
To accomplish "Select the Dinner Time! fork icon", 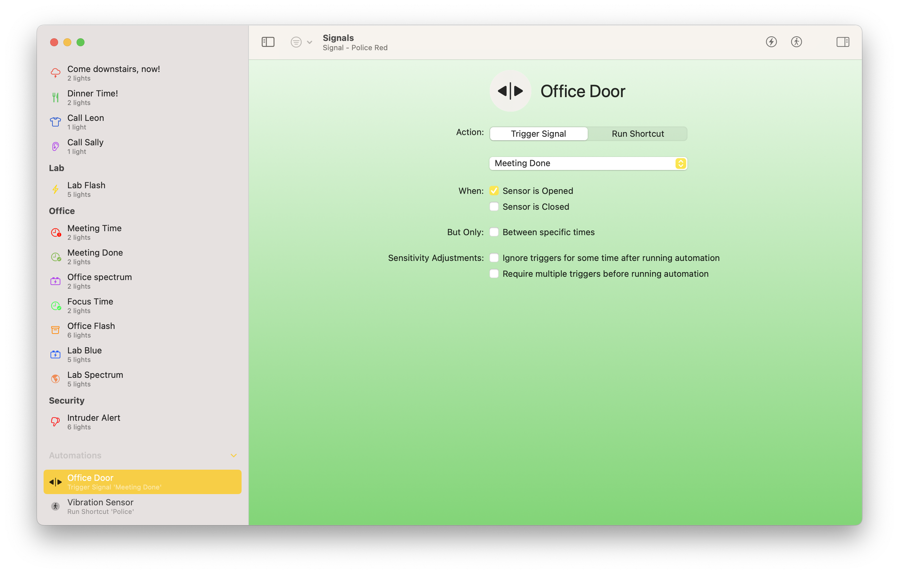I will [x=55, y=98].
